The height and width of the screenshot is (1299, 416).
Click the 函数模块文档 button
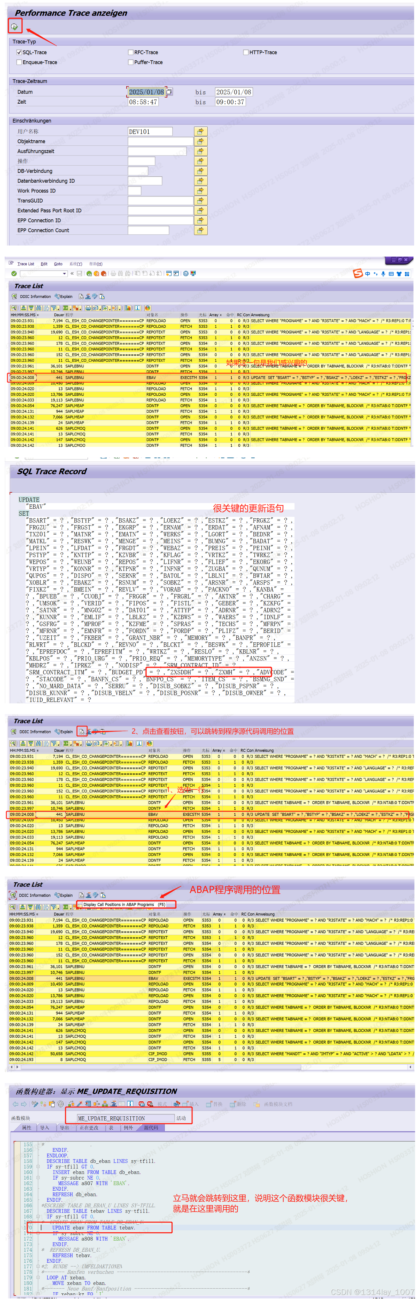pos(272,1104)
